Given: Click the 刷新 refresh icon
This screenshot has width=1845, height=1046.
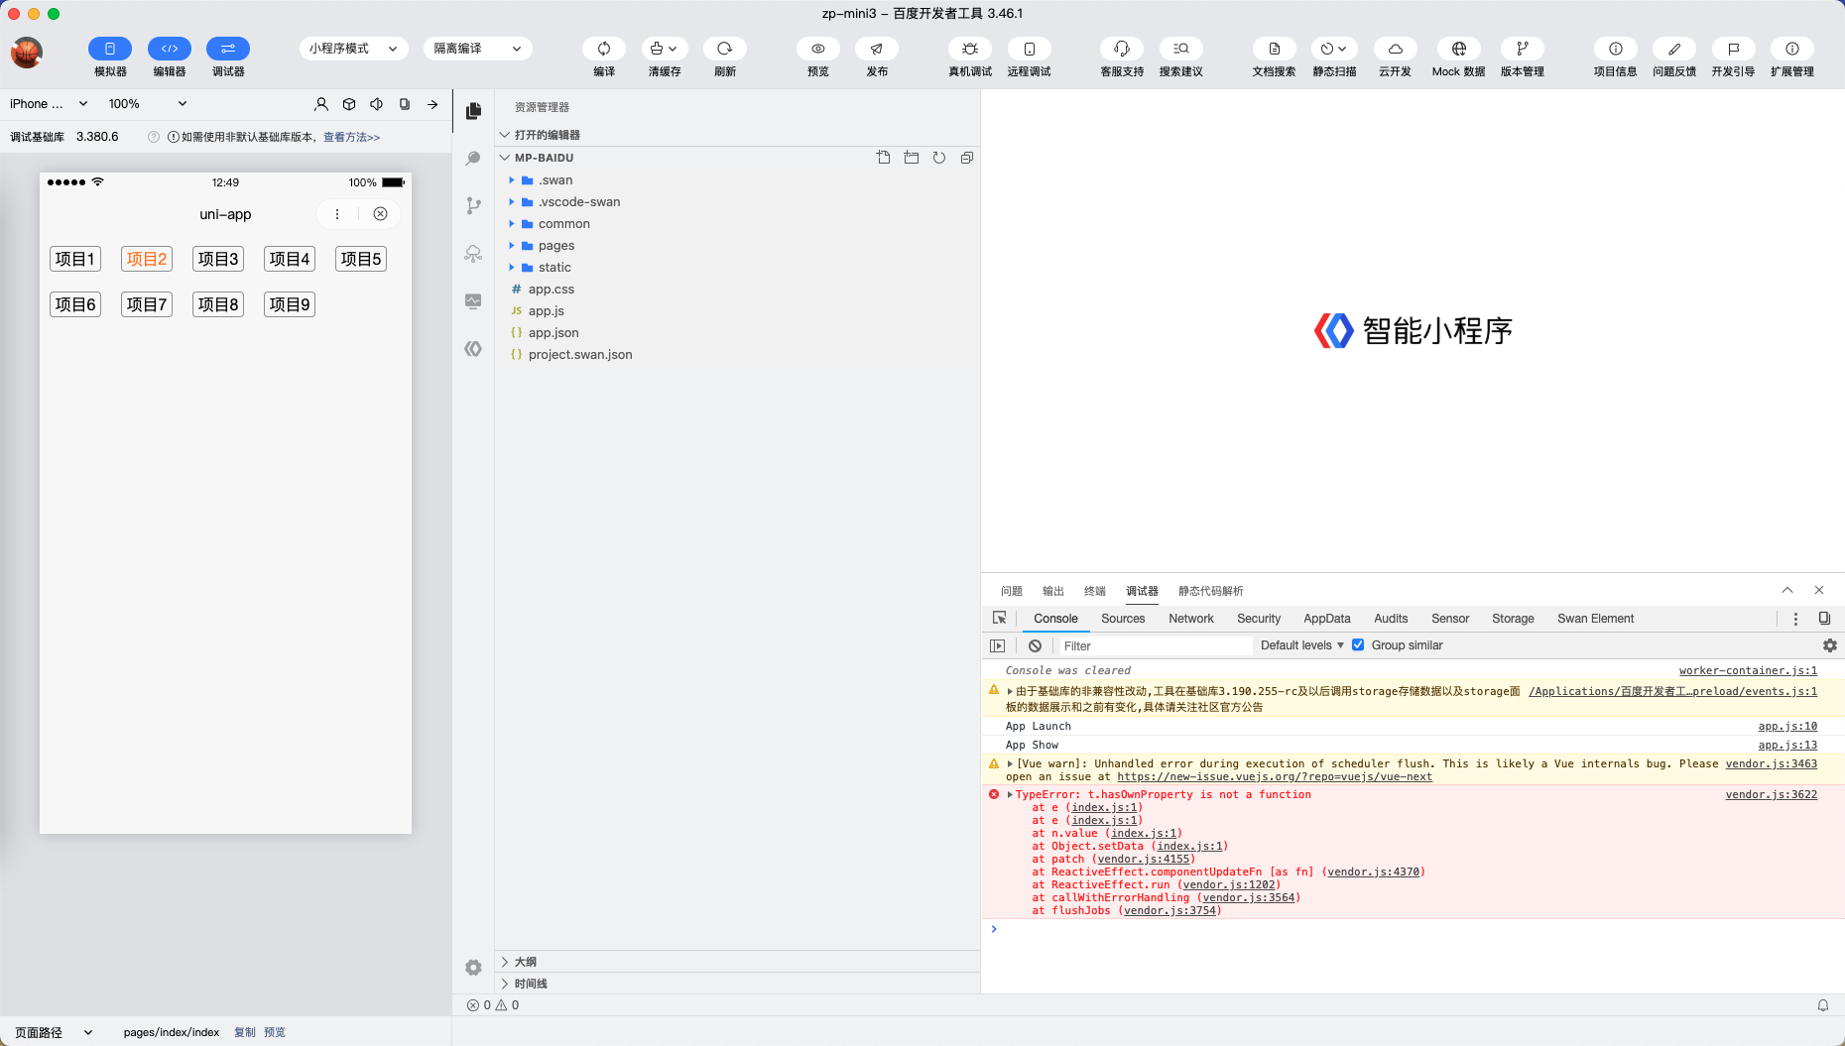Looking at the screenshot, I should click(x=724, y=49).
